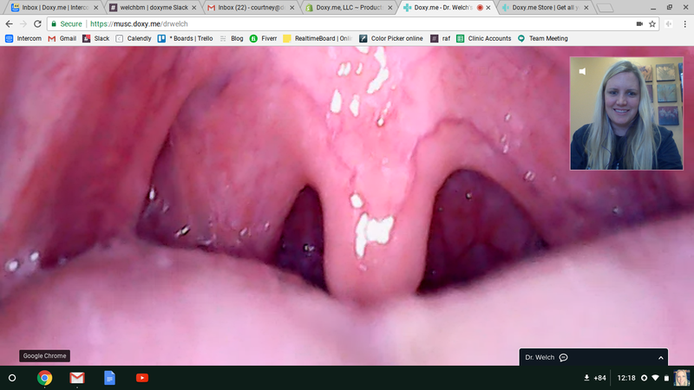Launch Google Docs from the shelf

tap(109, 378)
